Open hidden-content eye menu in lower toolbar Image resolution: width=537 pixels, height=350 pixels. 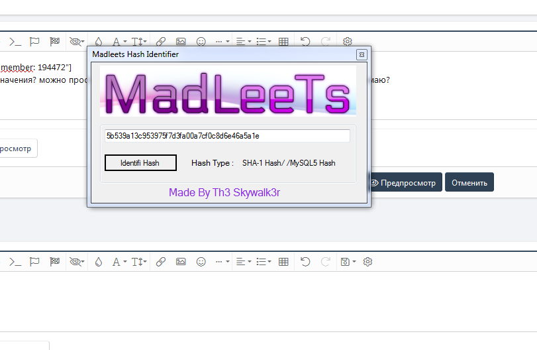click(x=77, y=262)
